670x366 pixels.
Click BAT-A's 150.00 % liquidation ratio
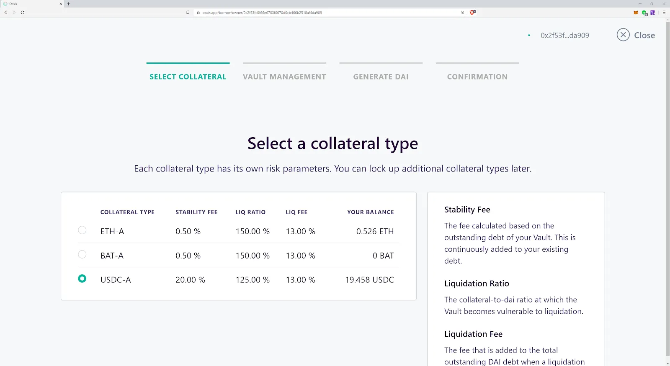coord(253,256)
